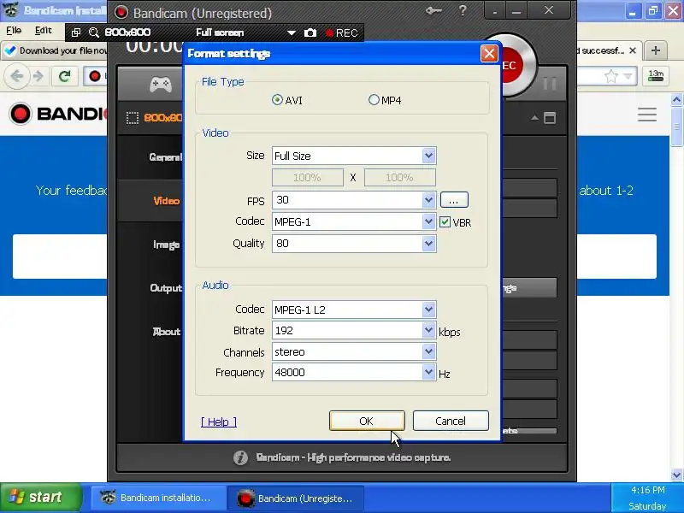Viewport: 684px width, 513px height.
Task: Open the Edit menu in the browser
Action: pos(44,31)
